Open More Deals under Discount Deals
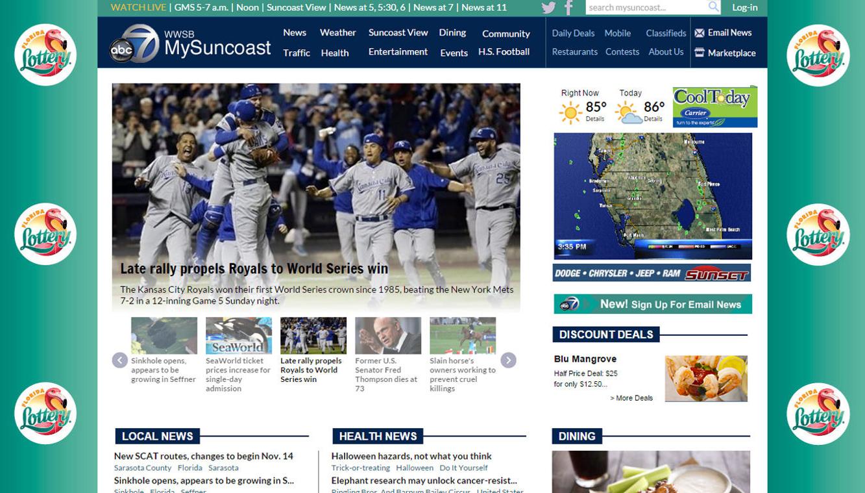Viewport: 865px width, 493px height. pos(631,398)
